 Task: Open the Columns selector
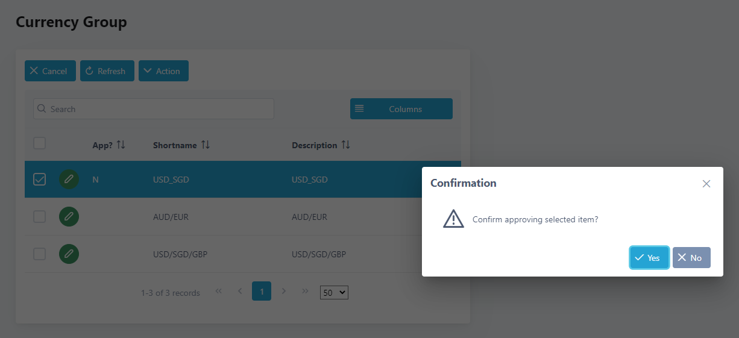(401, 109)
